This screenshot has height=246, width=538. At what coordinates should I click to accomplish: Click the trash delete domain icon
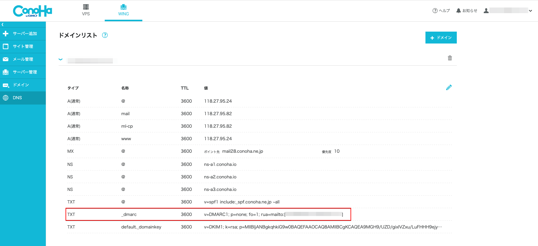coord(450,58)
